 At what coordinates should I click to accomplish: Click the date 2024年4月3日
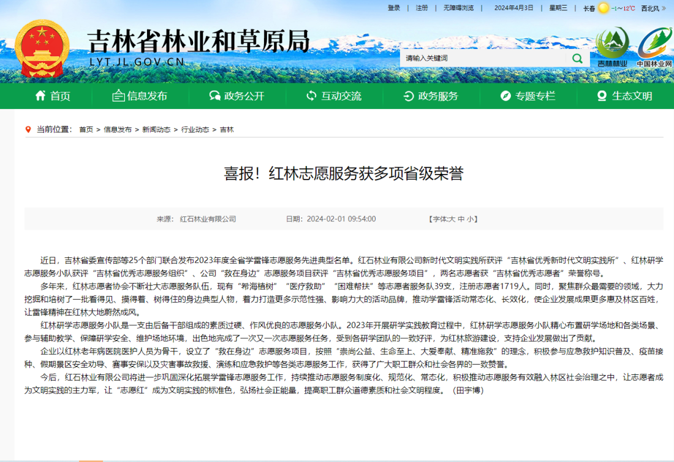point(513,8)
